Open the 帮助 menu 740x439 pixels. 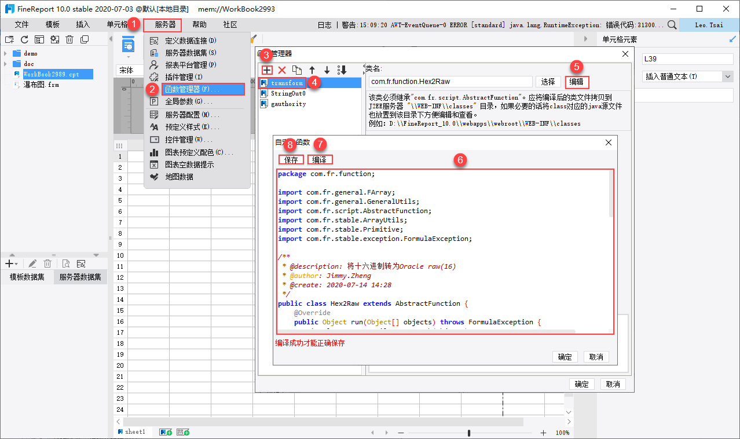[199, 25]
